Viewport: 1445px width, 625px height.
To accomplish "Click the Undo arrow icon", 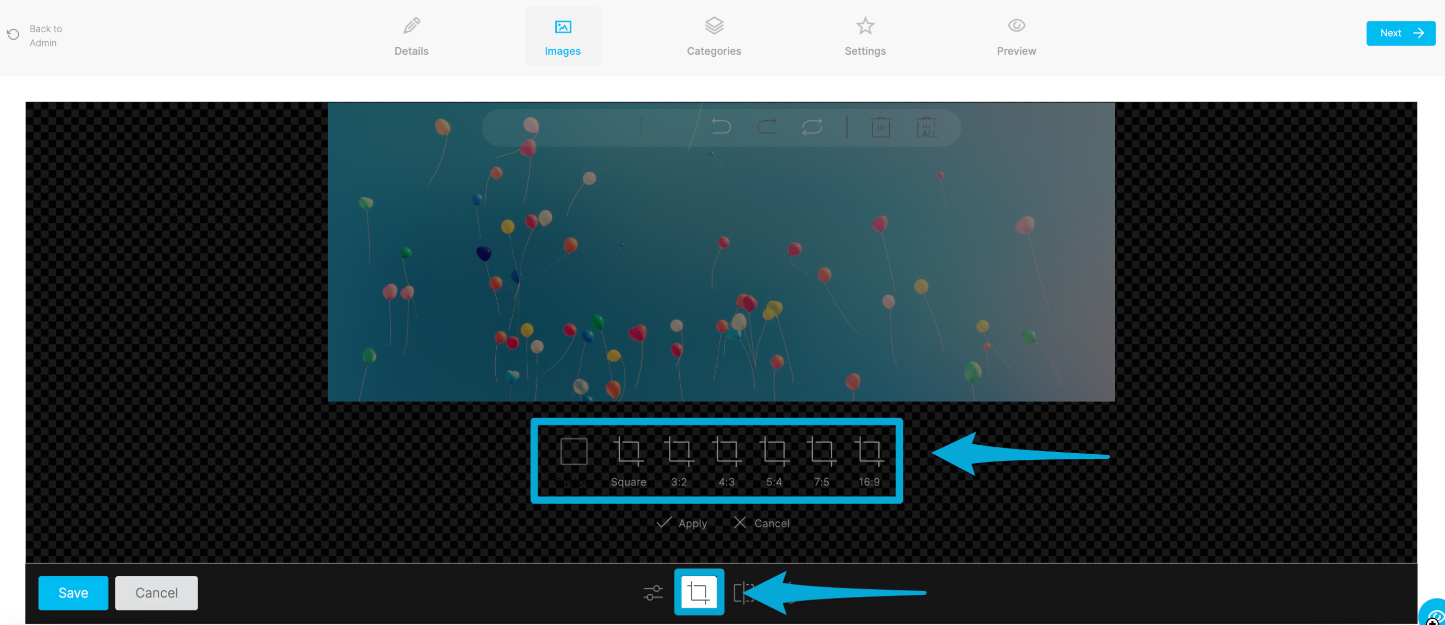I will pyautogui.click(x=721, y=127).
